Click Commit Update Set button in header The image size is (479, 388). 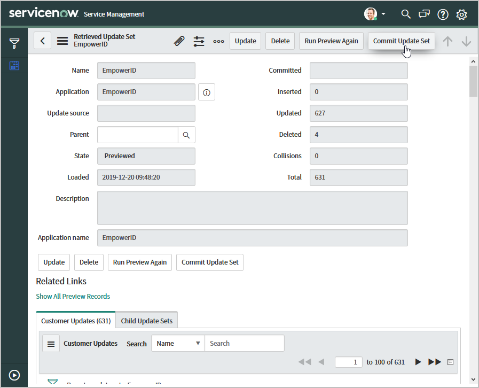(401, 41)
